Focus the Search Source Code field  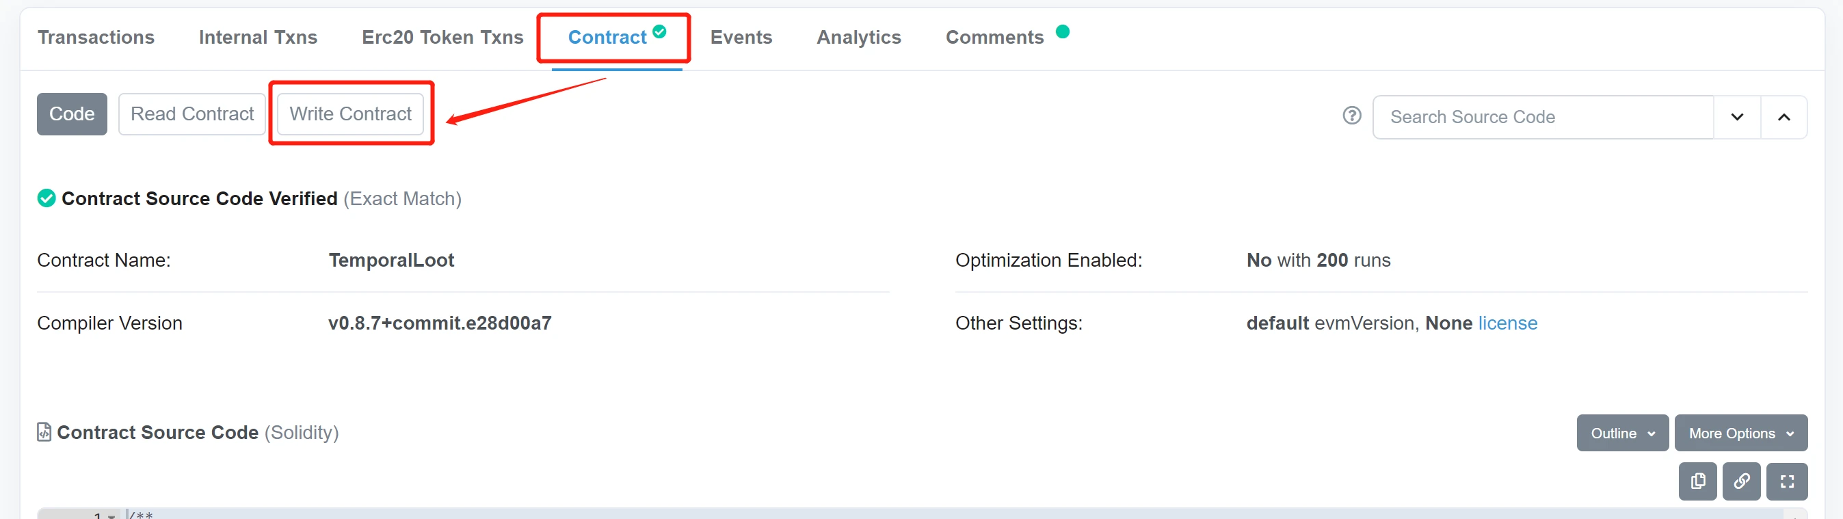(1543, 117)
